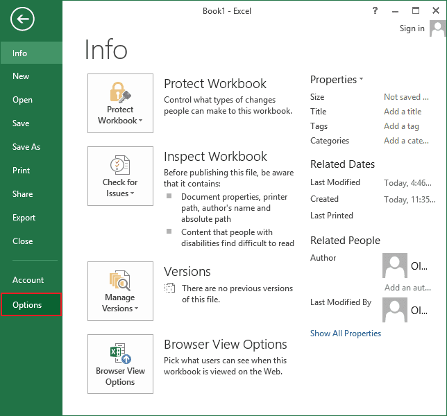The width and height of the screenshot is (447, 416).
Task: Click the Browser View Options Excel icon
Action: pos(120,354)
